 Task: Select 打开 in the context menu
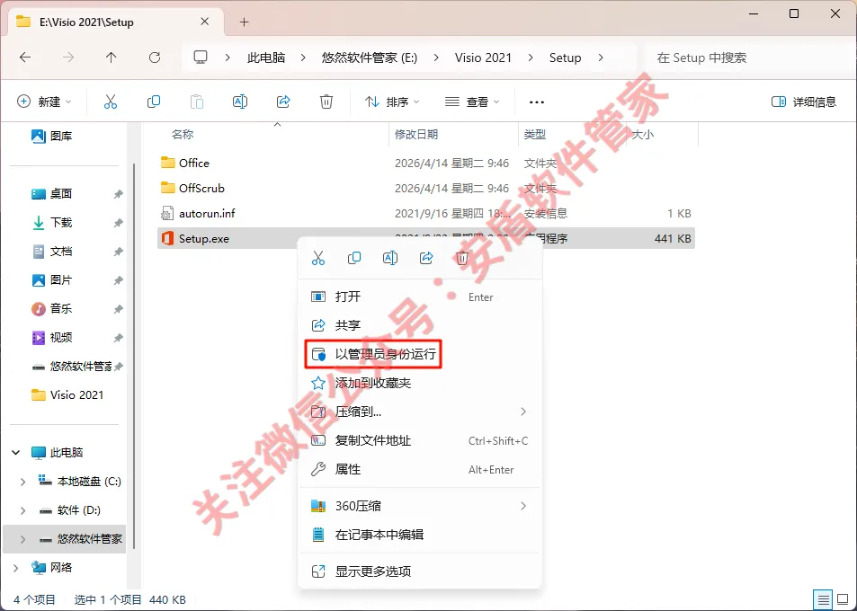coord(420,297)
